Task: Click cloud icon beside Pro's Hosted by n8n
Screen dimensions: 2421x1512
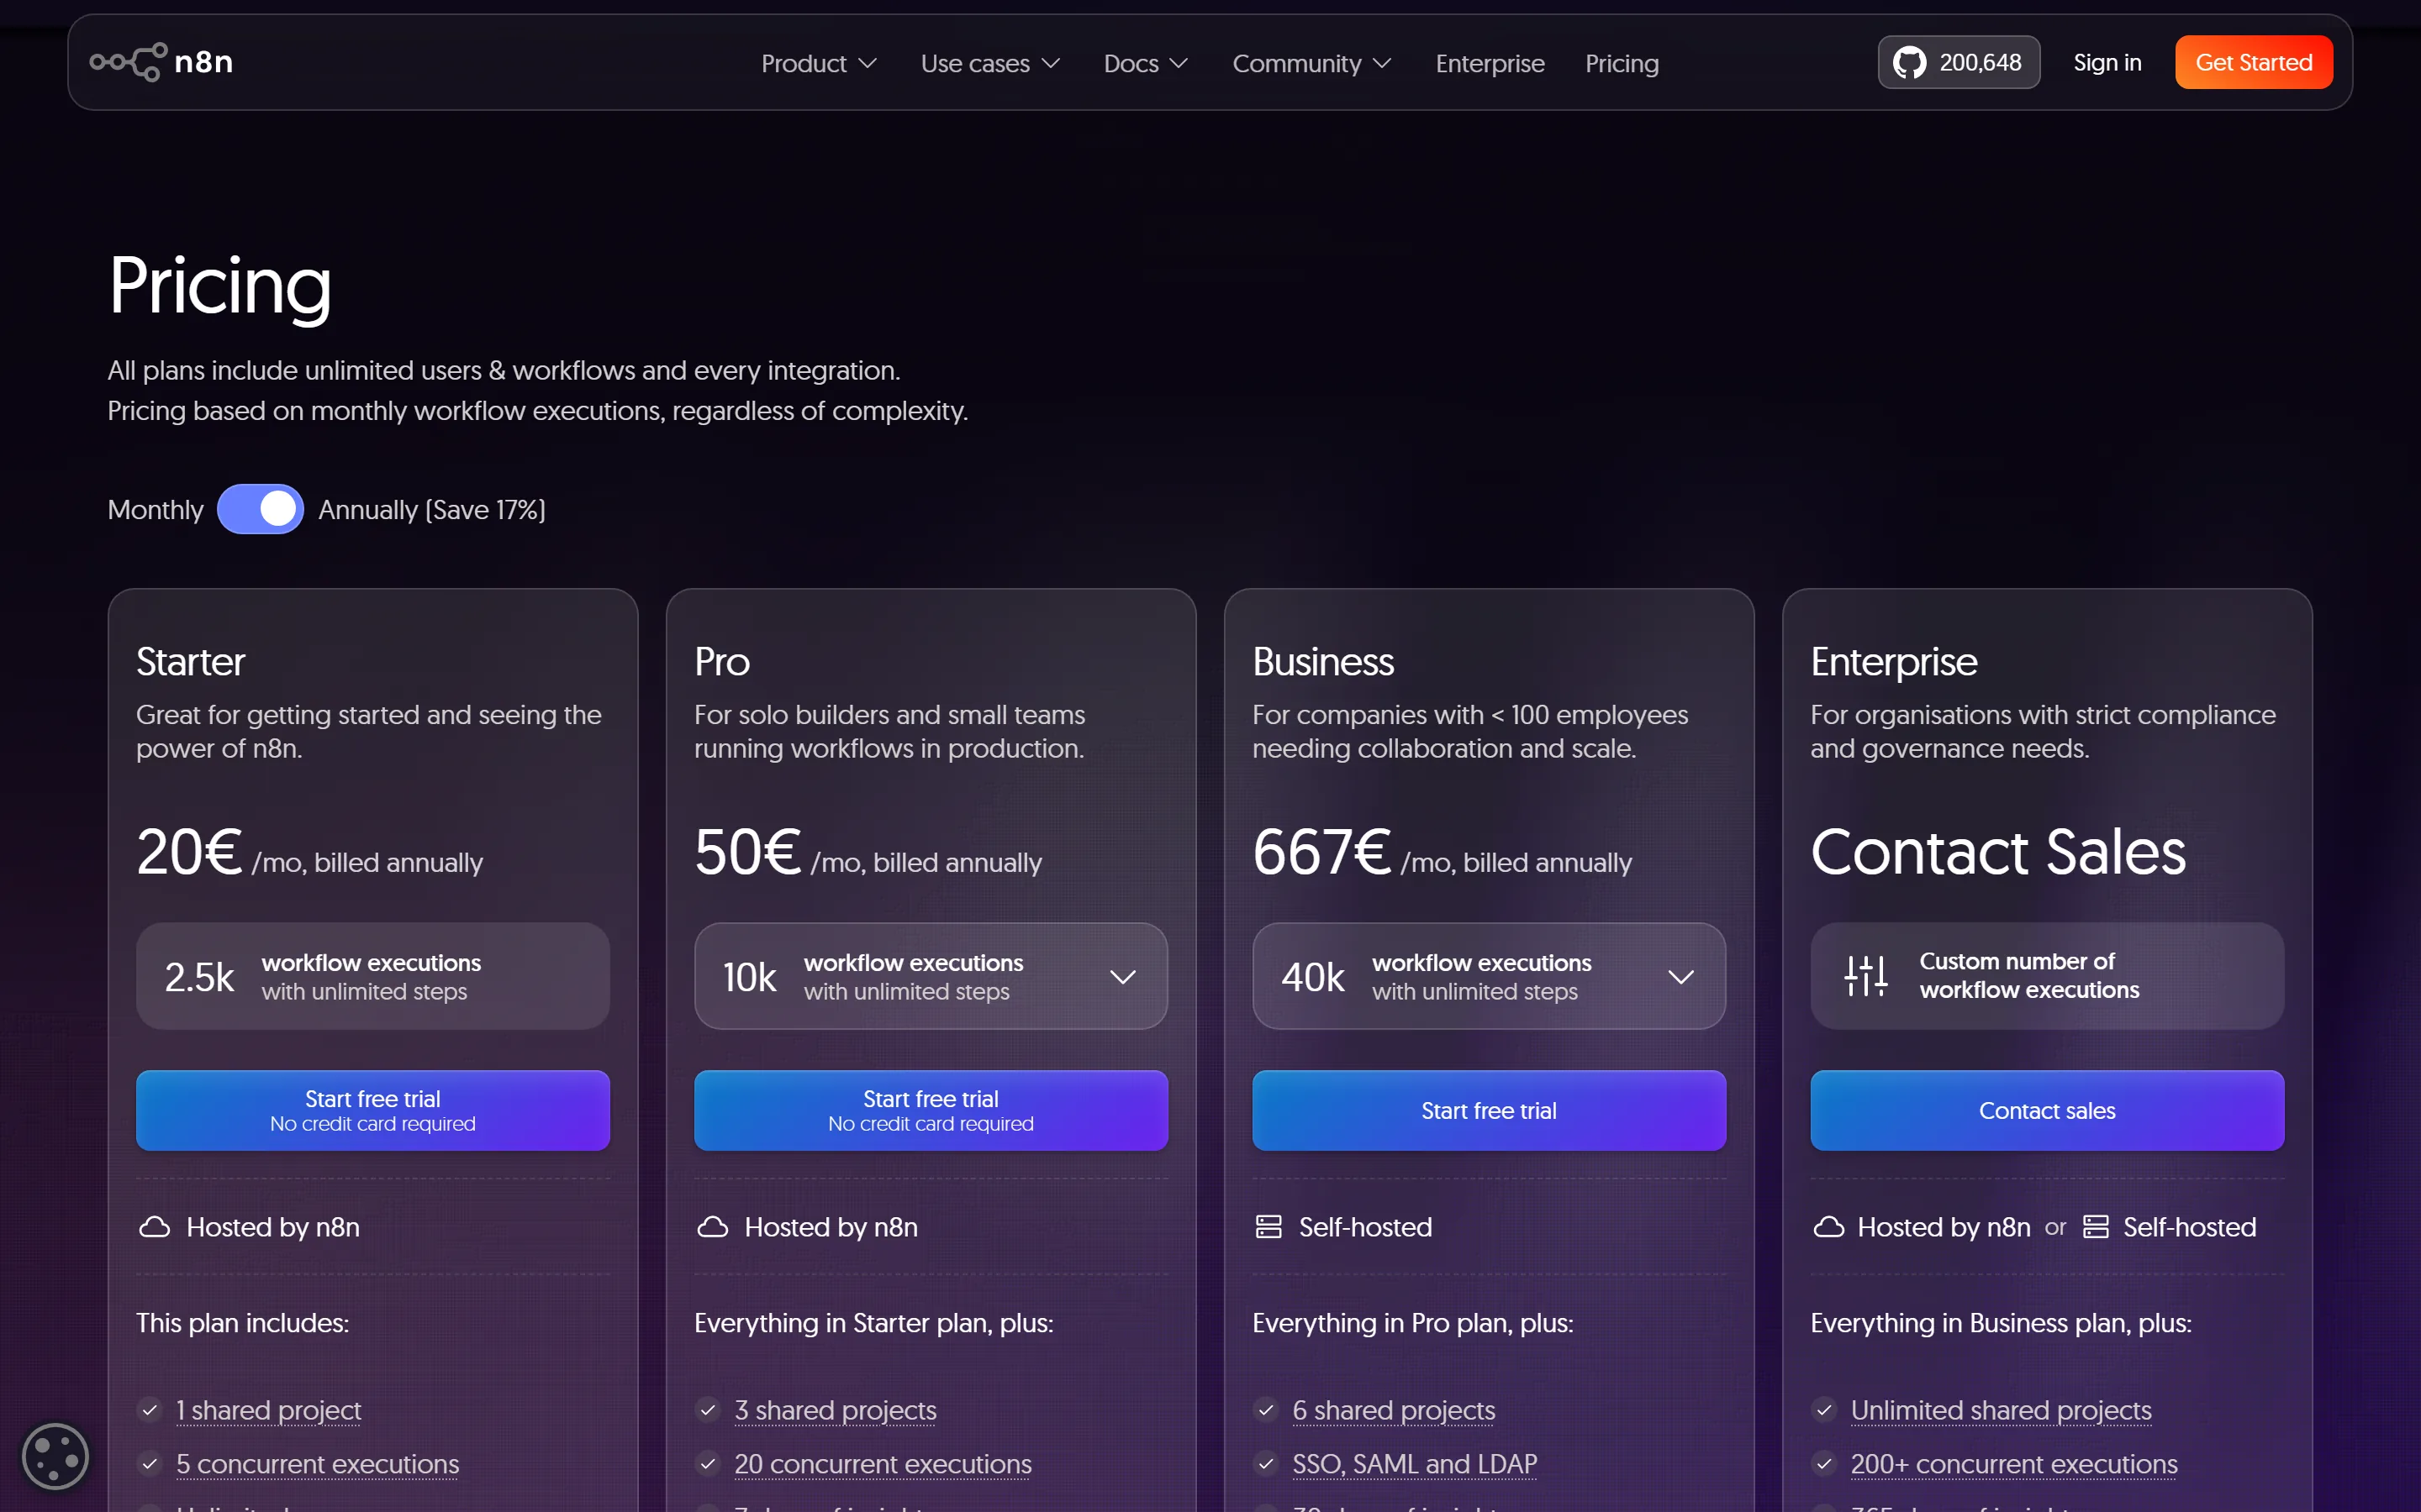Action: pos(712,1227)
